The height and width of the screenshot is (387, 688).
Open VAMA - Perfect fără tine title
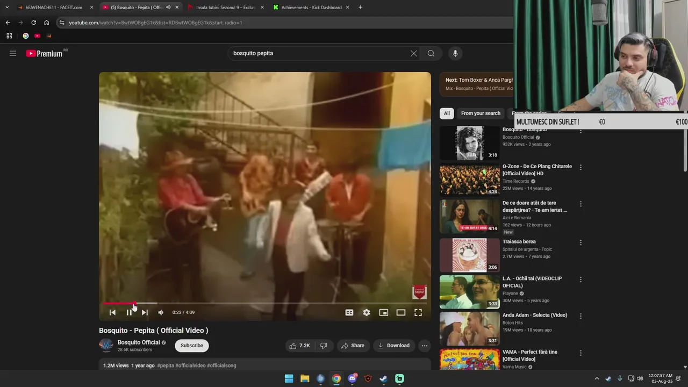coord(530,355)
